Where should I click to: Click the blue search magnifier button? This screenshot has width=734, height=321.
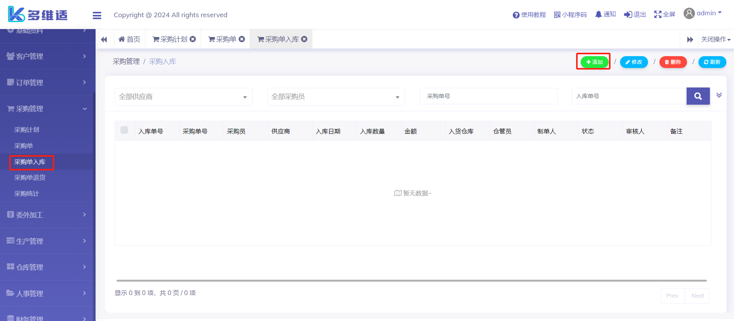(698, 96)
